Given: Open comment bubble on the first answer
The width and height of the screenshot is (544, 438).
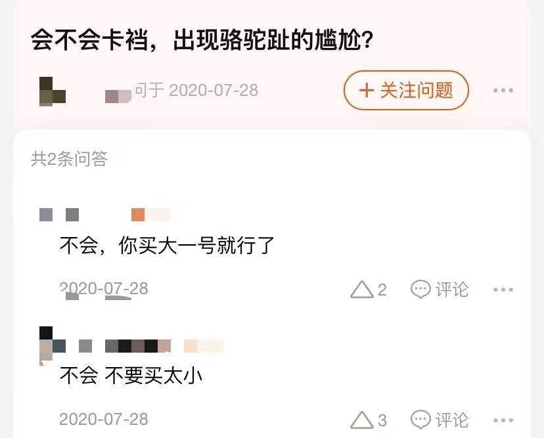Looking at the screenshot, I should click(x=420, y=289).
